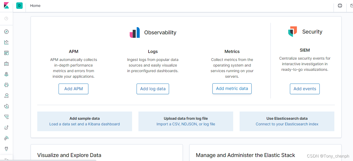Screen dimensions: 353x161
Task: Open the help menu lifebuoy icon
Action: 340,6
